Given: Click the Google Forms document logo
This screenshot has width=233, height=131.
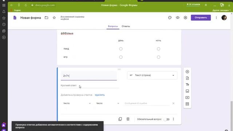Looking at the screenshot, I should tap(15, 18).
